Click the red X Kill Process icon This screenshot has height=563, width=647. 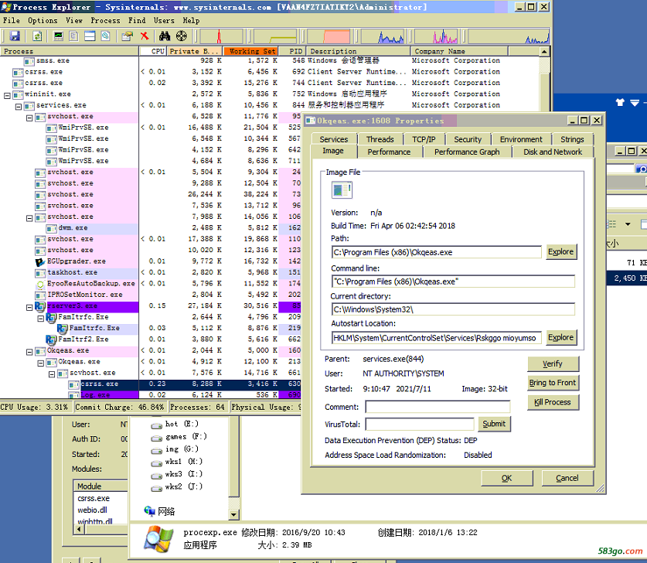point(145,36)
